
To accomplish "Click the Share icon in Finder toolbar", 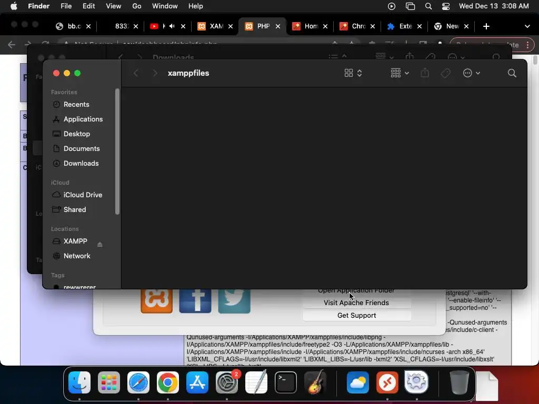I will point(425,73).
